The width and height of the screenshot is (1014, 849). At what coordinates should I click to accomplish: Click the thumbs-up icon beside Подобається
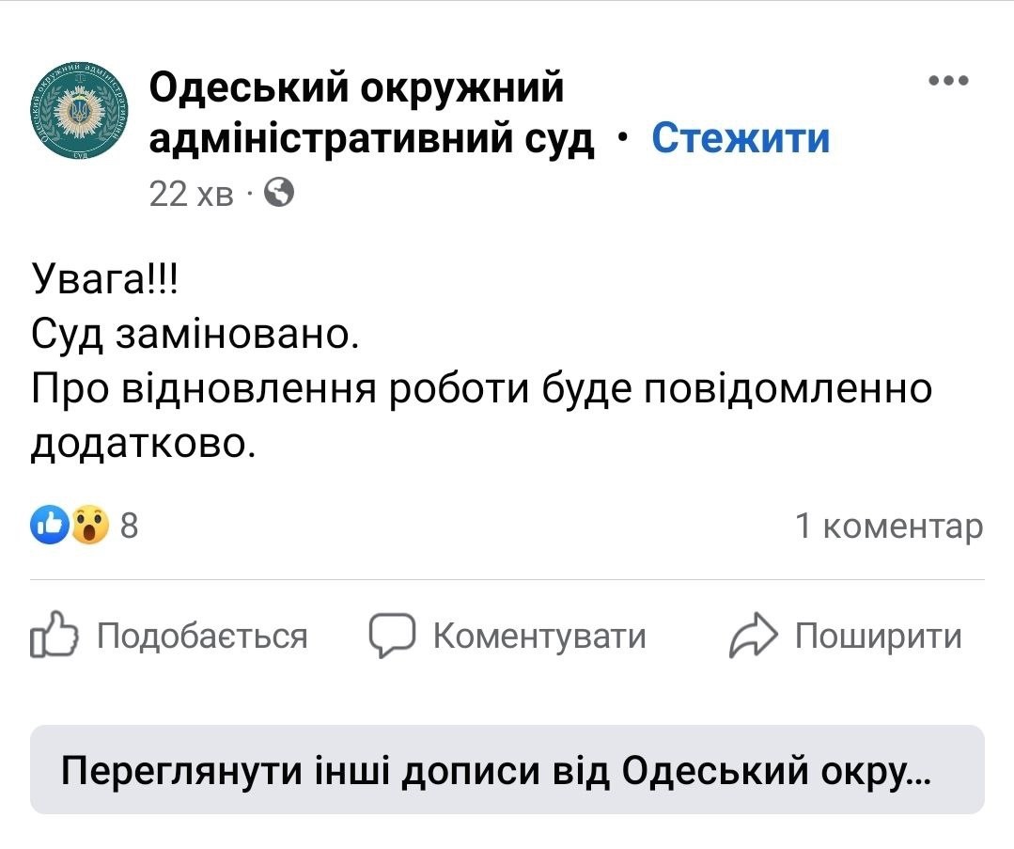click(55, 635)
